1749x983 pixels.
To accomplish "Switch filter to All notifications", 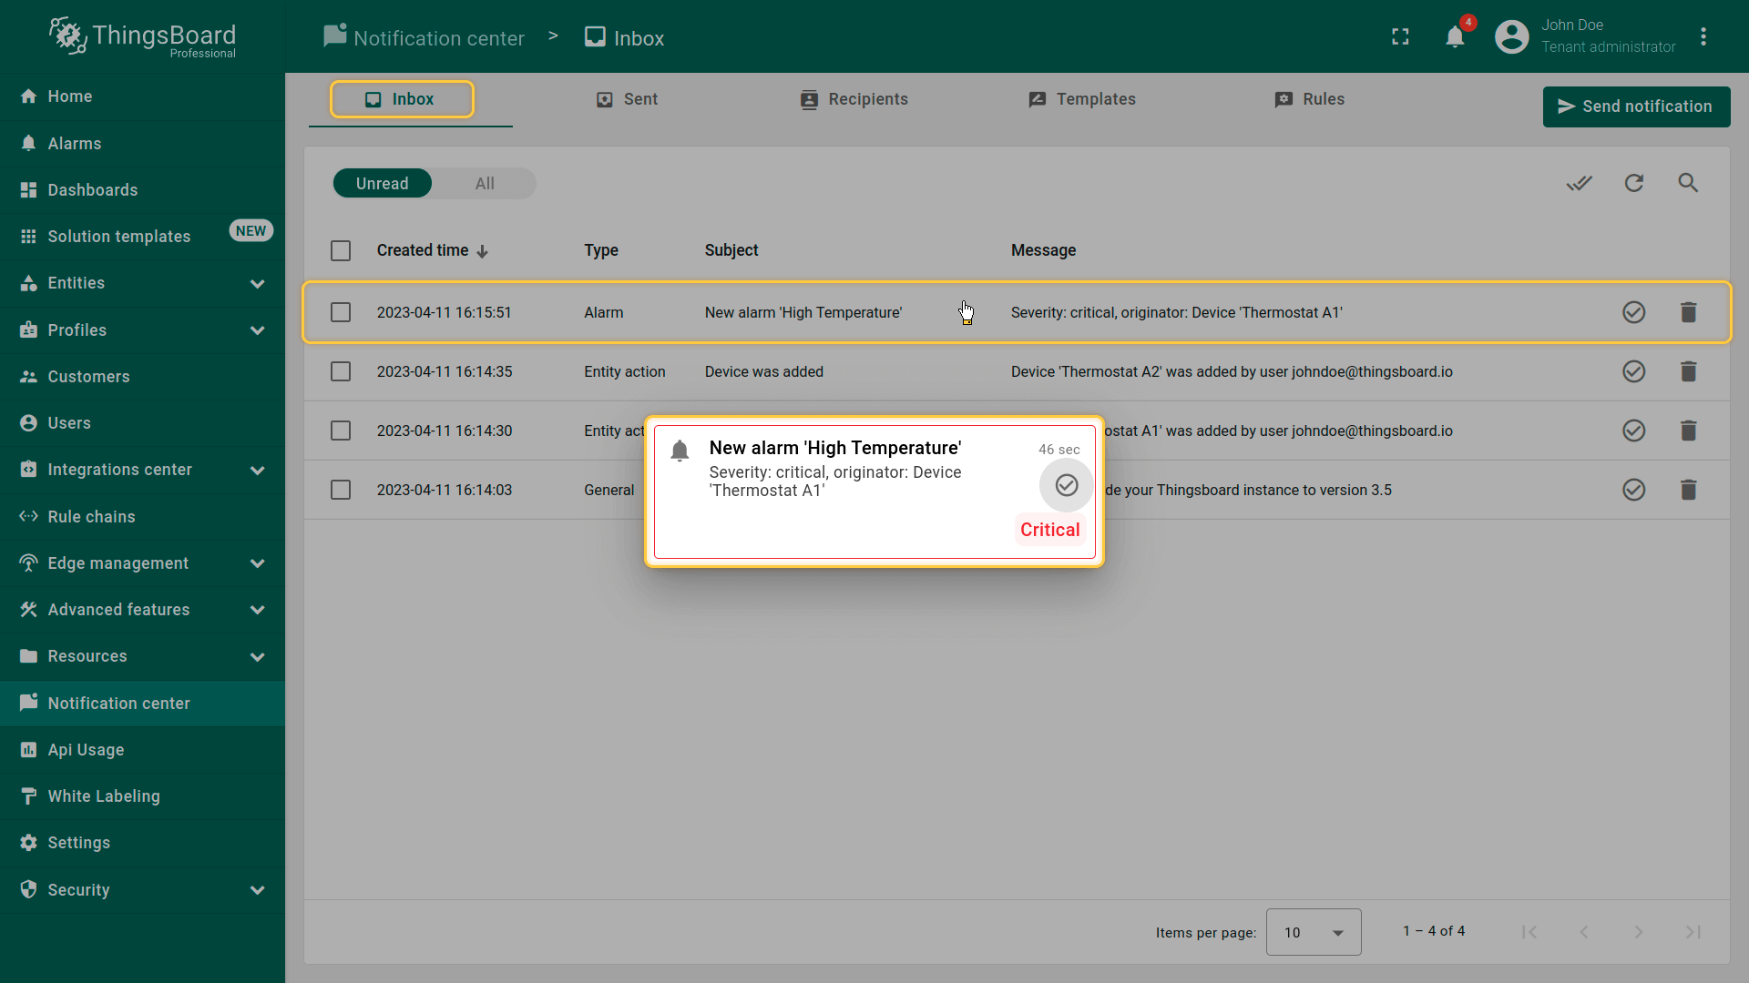I will coord(485,184).
